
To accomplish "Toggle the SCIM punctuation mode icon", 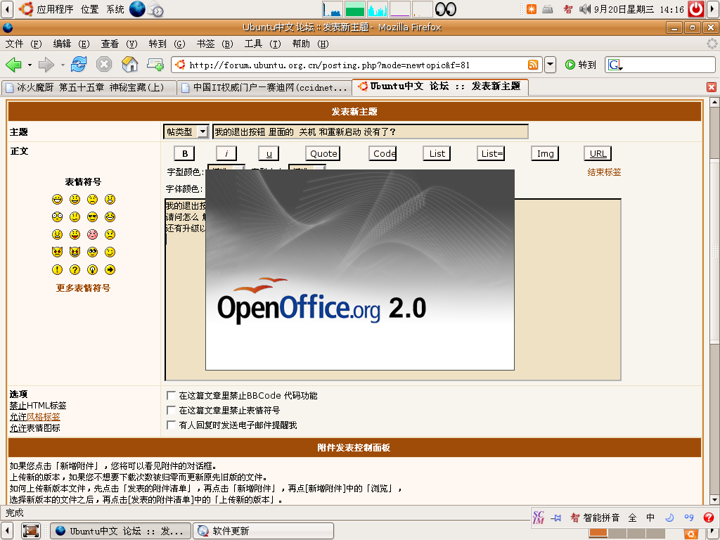I will (689, 518).
